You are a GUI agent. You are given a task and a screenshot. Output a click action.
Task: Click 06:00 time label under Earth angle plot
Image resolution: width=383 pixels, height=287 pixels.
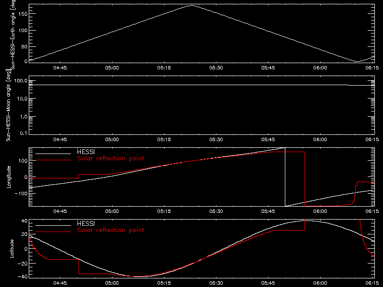click(320, 67)
